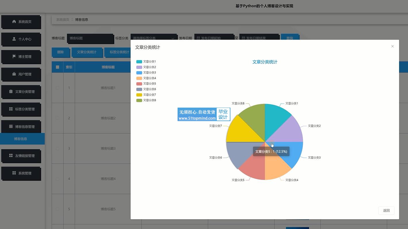This screenshot has width=408, height=229.
Task: Click the 文章分类8 pie slice
Action: (x=255, y=119)
